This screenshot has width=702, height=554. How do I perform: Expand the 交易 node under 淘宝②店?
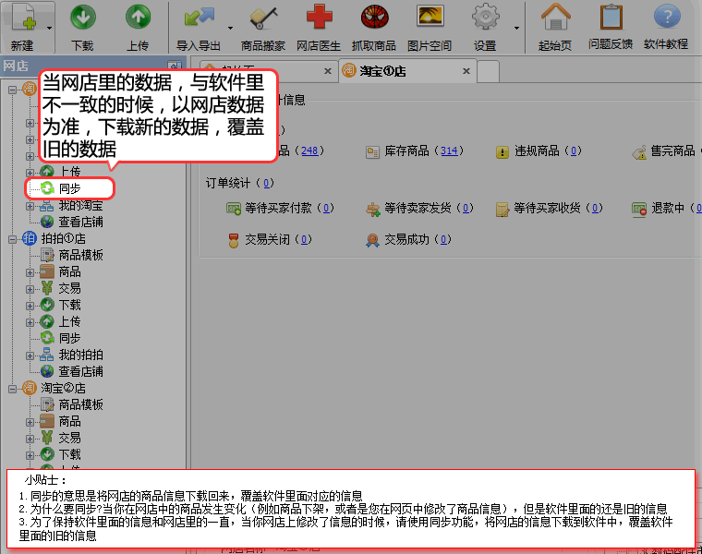tap(30, 439)
